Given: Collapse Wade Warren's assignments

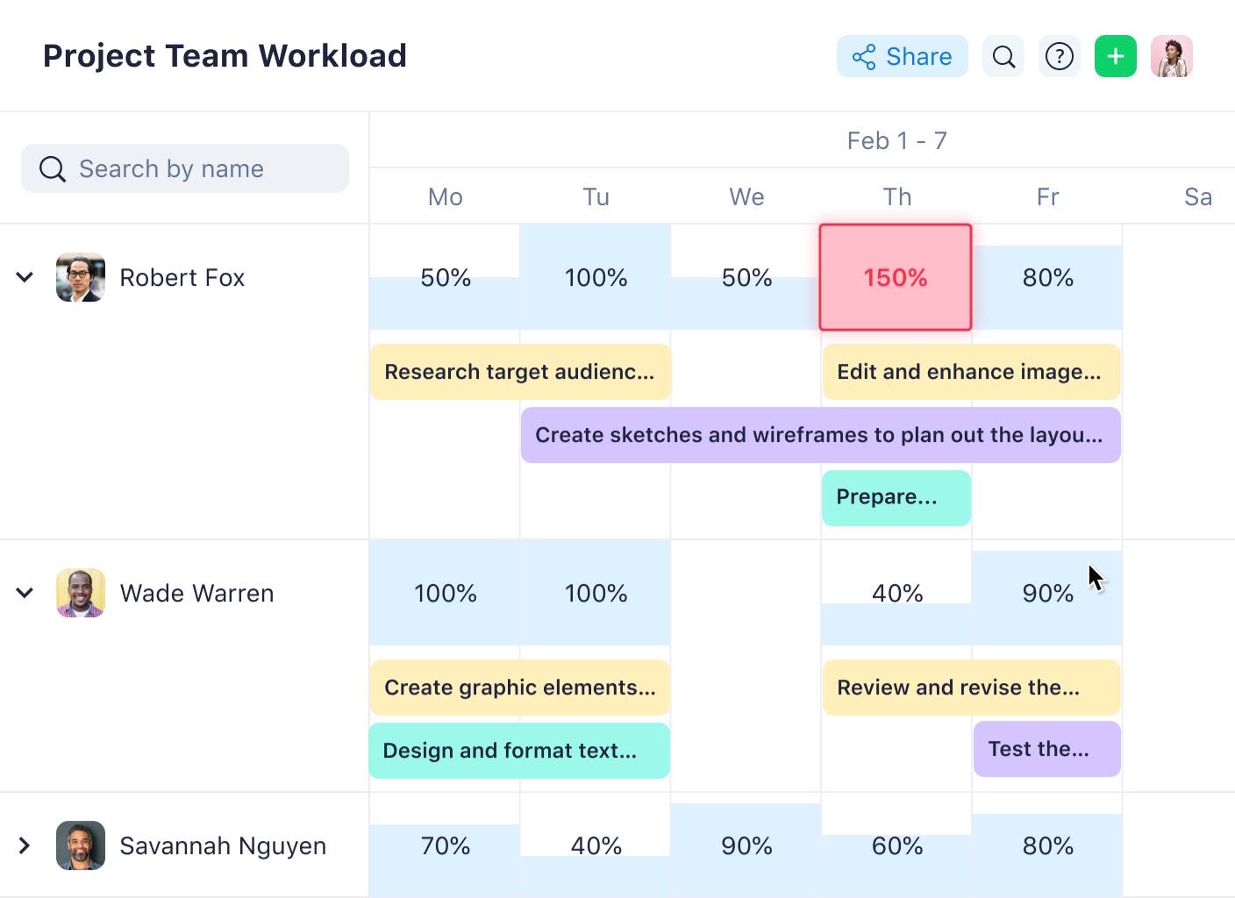Looking at the screenshot, I should pyautogui.click(x=25, y=593).
